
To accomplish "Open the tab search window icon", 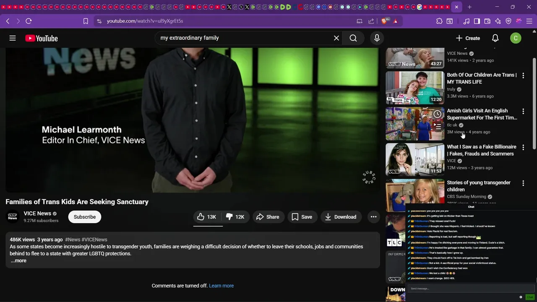I will click(x=449, y=21).
